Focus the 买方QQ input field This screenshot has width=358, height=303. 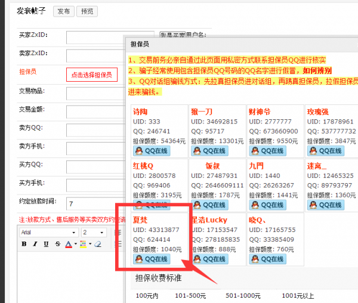[96, 167]
